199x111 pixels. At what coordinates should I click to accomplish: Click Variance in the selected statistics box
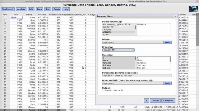tap(141, 63)
